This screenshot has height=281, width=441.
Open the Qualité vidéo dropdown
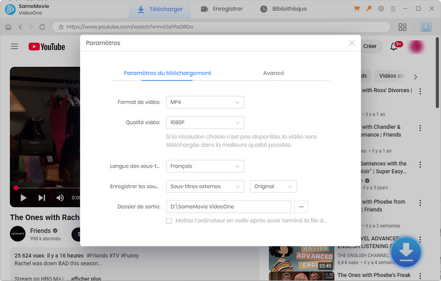point(205,123)
